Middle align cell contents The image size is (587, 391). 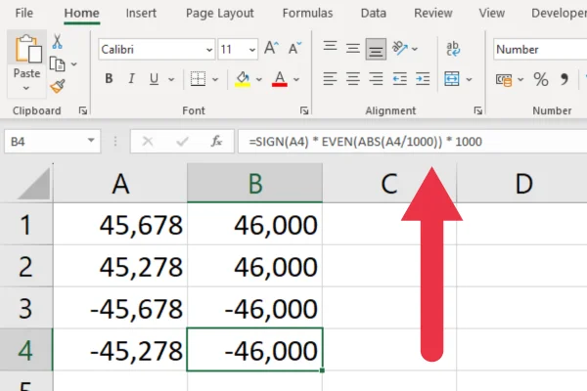click(x=352, y=48)
